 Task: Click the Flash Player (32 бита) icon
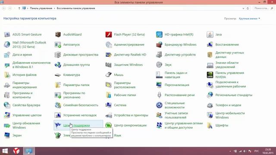click(109, 34)
